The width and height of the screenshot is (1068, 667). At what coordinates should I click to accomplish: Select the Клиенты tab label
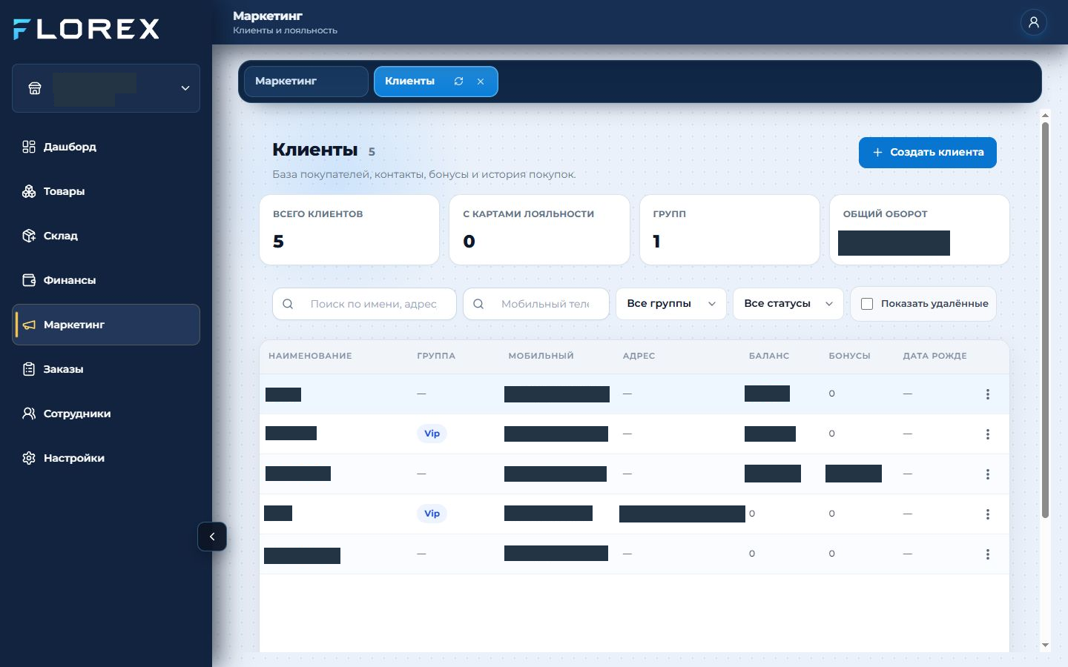point(409,82)
